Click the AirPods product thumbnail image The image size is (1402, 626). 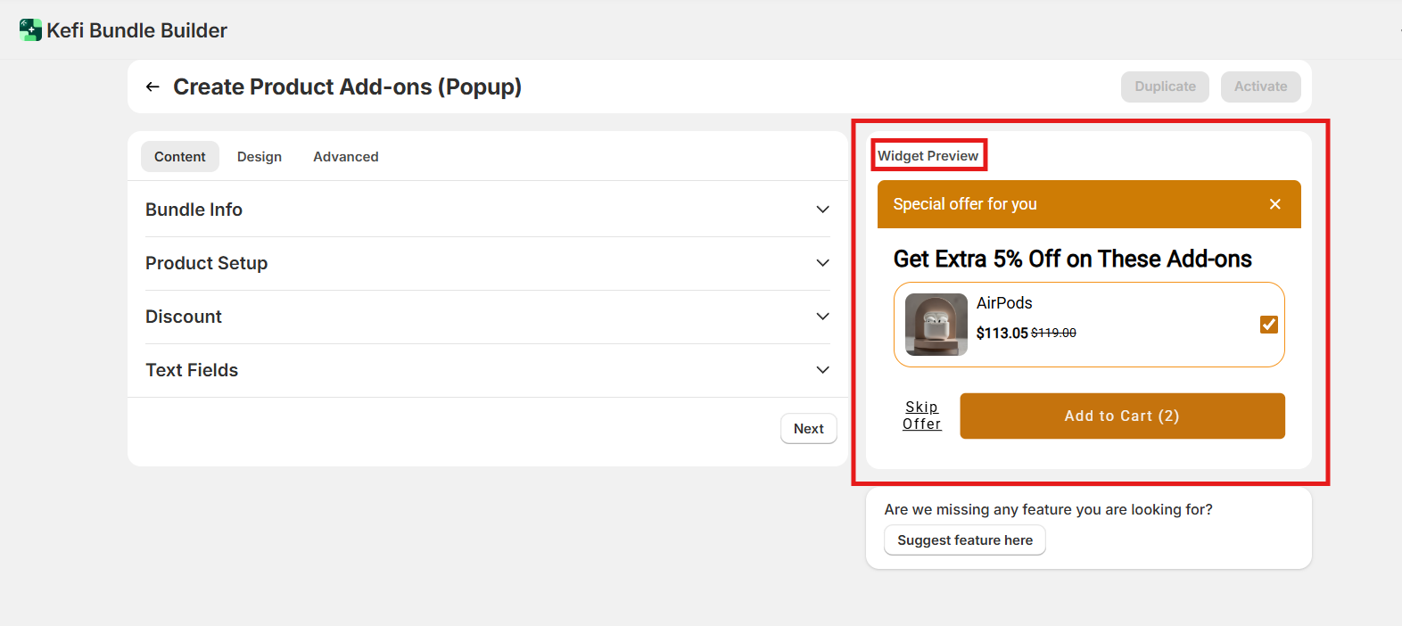coord(936,325)
